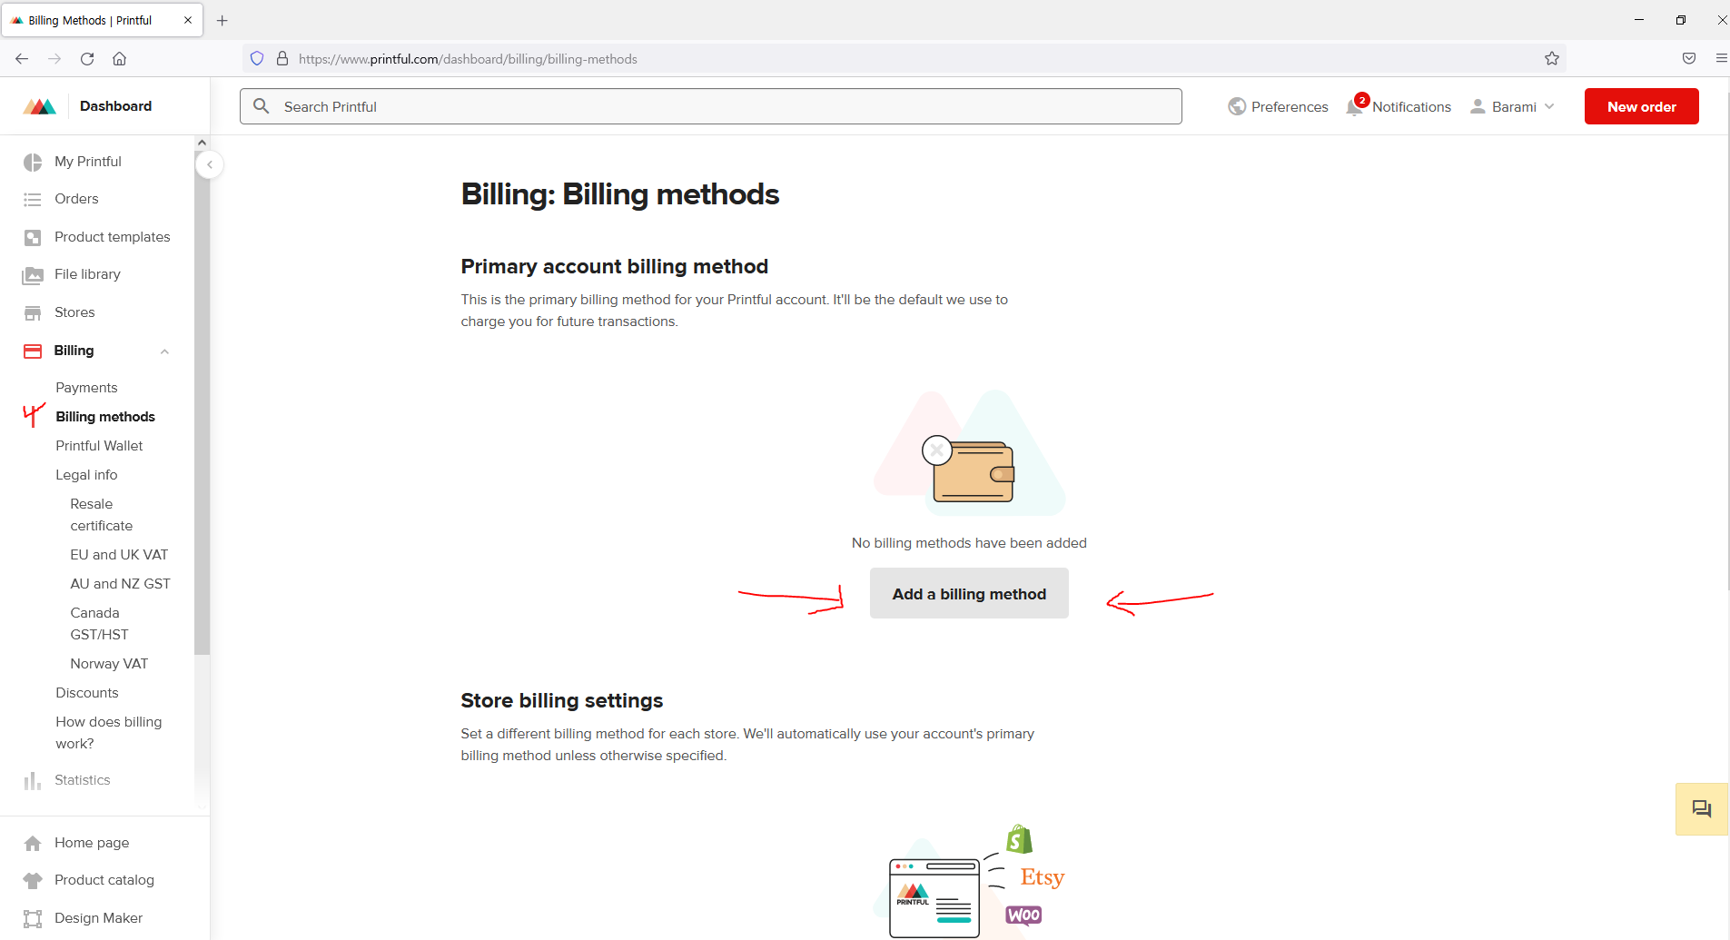Viewport: 1730px width, 940px height.
Task: Open My Printful pie chart icon
Action: click(x=33, y=162)
